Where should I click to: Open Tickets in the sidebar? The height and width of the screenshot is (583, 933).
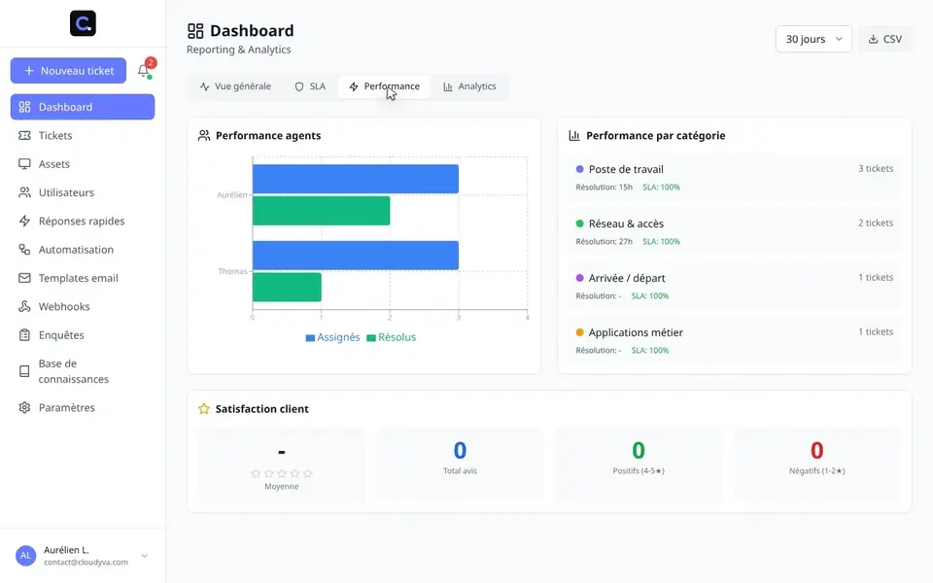83,136
